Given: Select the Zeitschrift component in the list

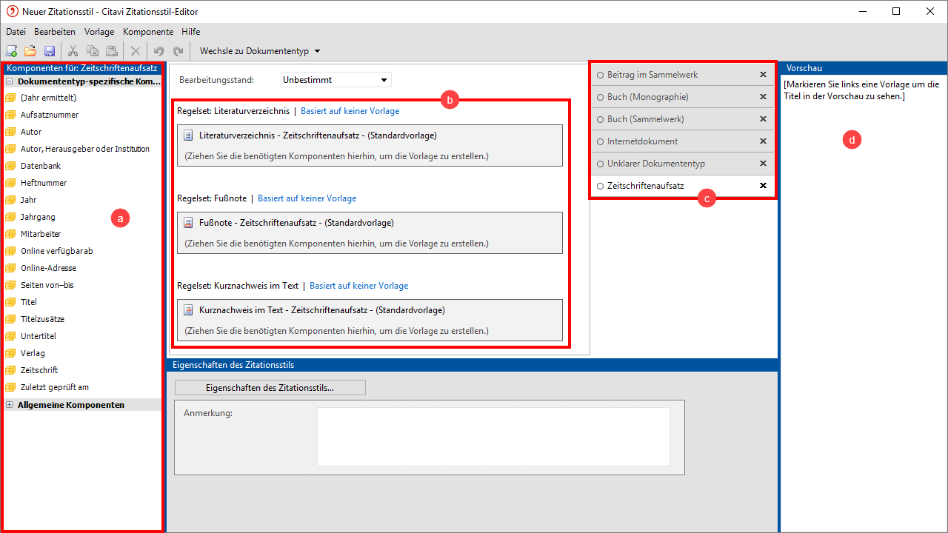Looking at the screenshot, I should point(39,370).
